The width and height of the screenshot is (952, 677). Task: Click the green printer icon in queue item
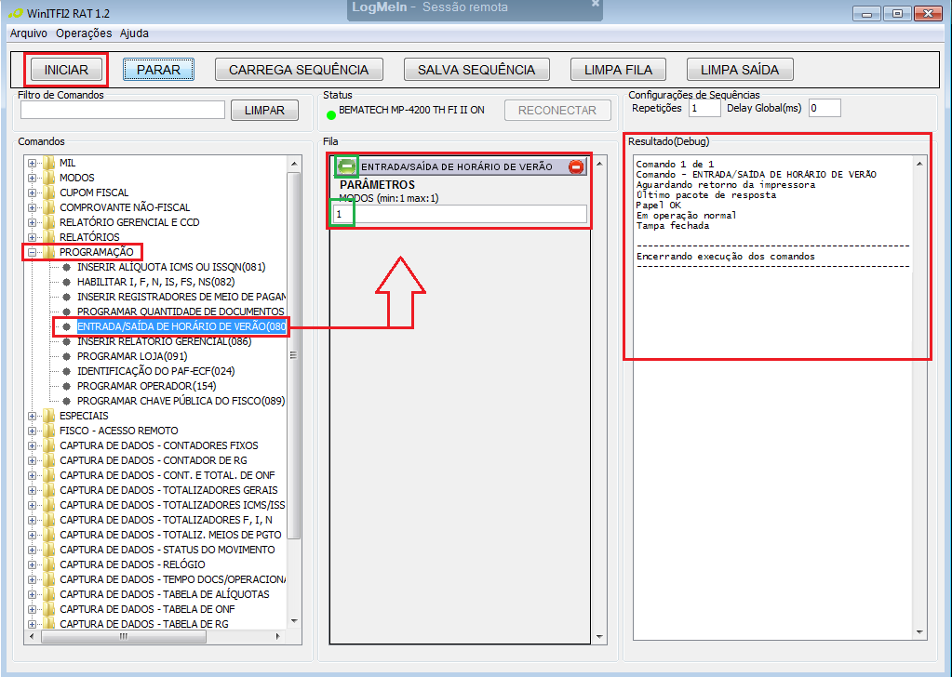347,166
